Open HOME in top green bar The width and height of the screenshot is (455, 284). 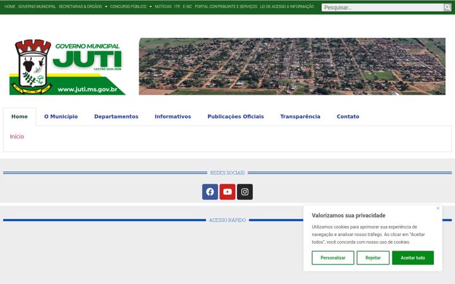pyautogui.click(x=10, y=6)
